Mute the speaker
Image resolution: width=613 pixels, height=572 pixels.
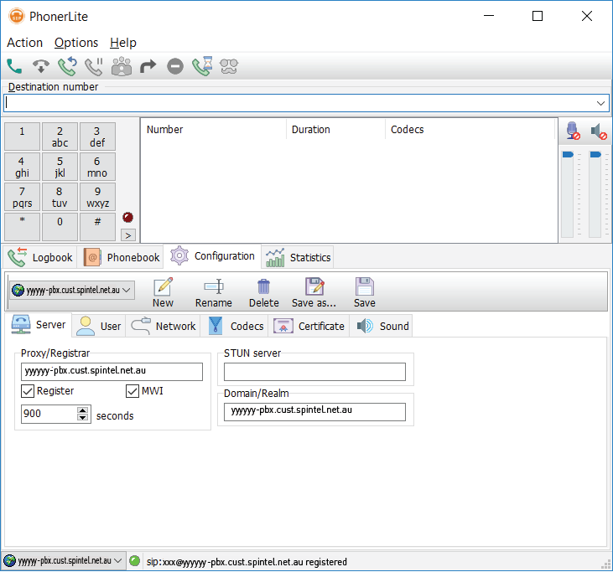tap(599, 131)
